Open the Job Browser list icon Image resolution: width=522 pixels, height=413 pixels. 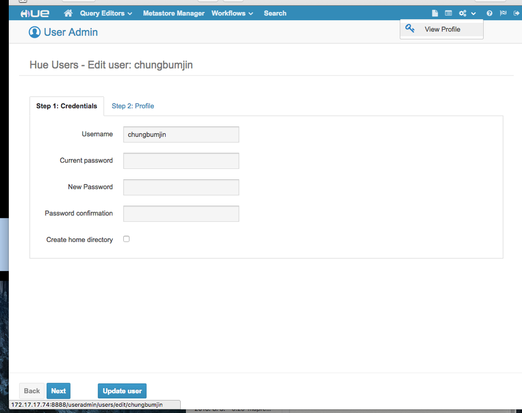coord(448,13)
